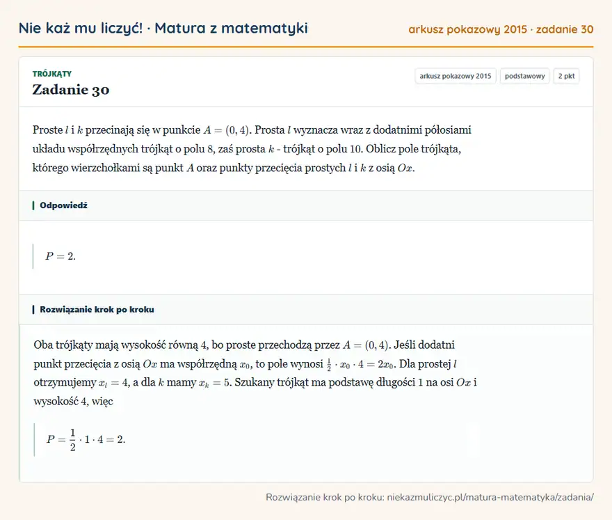
Task: Open the 'arkusz pokazowy 2015 · zadanie 30' header link
Action: [501, 29]
